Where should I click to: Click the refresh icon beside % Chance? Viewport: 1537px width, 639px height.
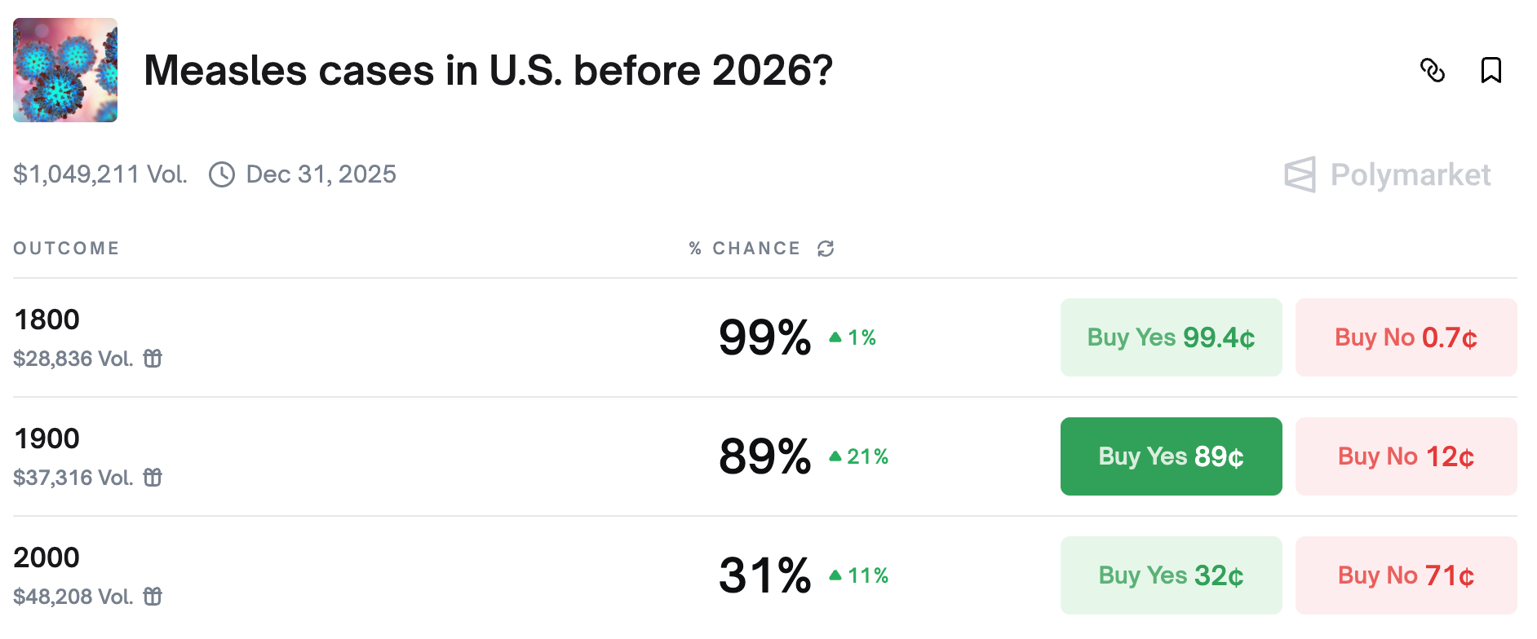(x=826, y=249)
